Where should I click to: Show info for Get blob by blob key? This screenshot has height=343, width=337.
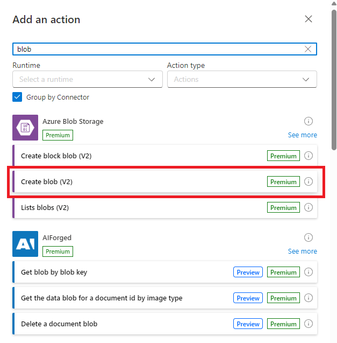pyautogui.click(x=309, y=272)
